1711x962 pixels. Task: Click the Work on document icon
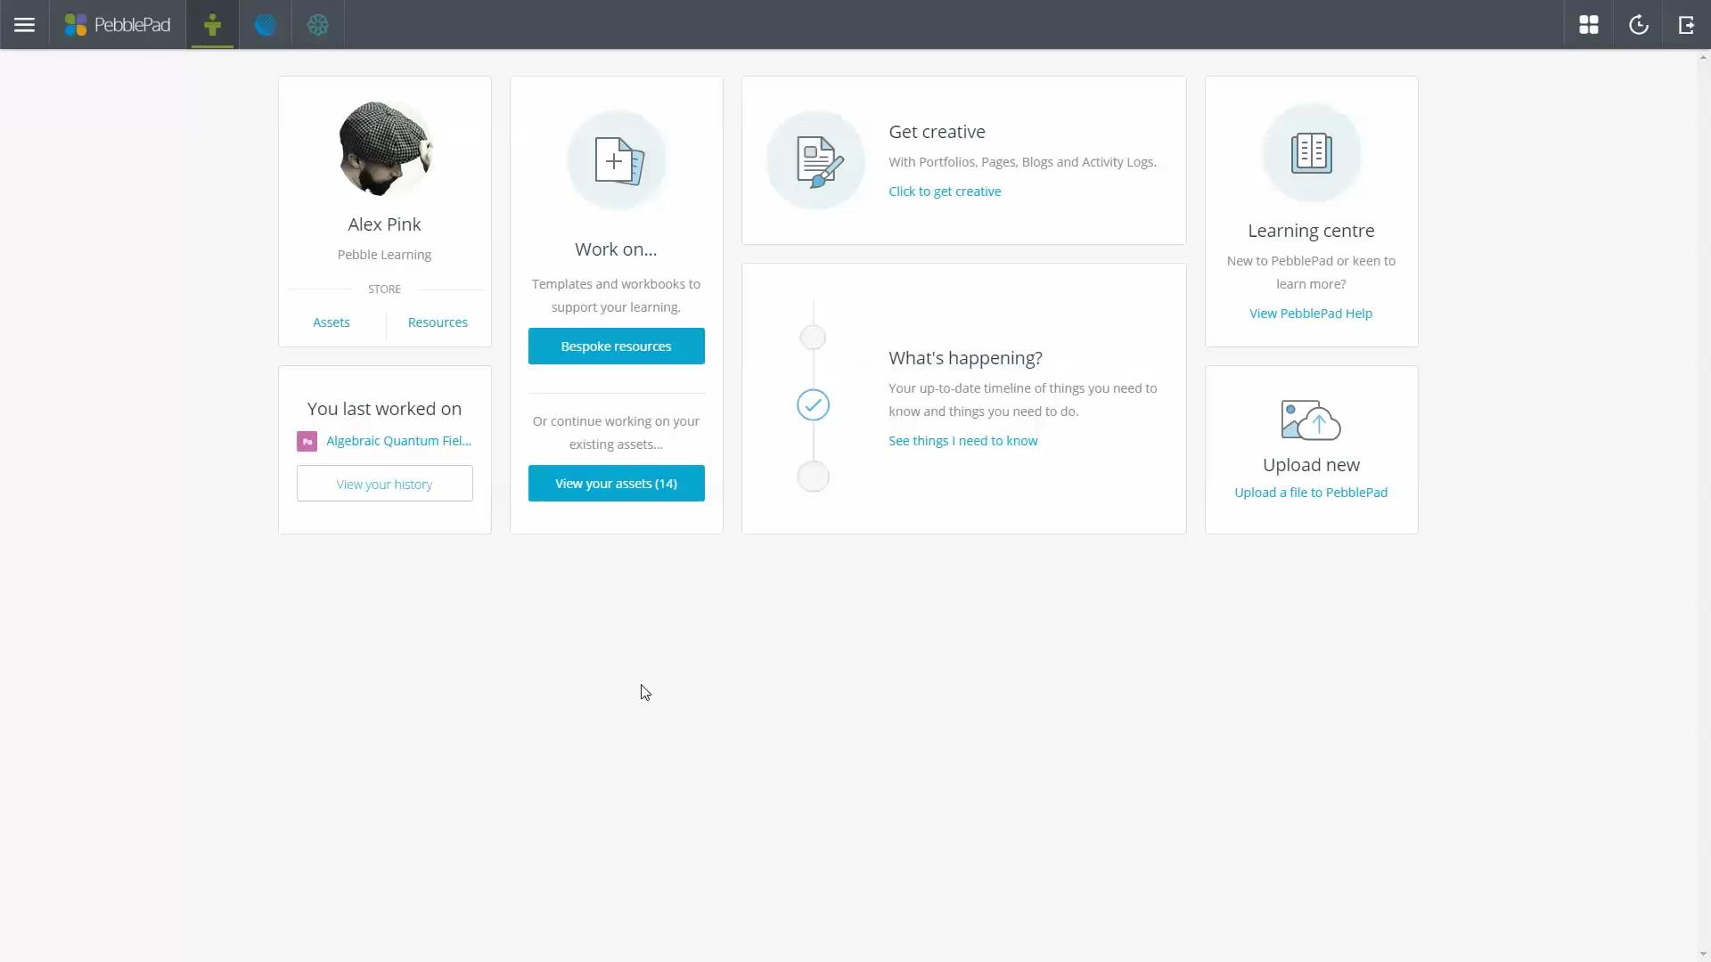coord(616,160)
